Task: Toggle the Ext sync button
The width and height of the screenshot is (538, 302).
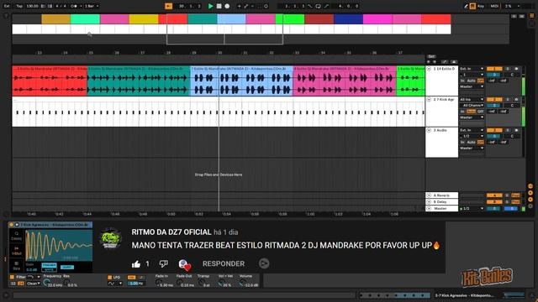Action: click(x=7, y=6)
